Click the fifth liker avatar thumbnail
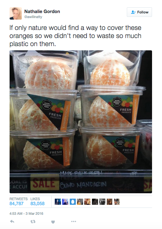This screenshot has height=229, width=162. [x=87, y=202]
